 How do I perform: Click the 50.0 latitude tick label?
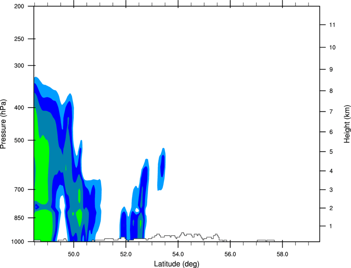[x=74, y=254]
